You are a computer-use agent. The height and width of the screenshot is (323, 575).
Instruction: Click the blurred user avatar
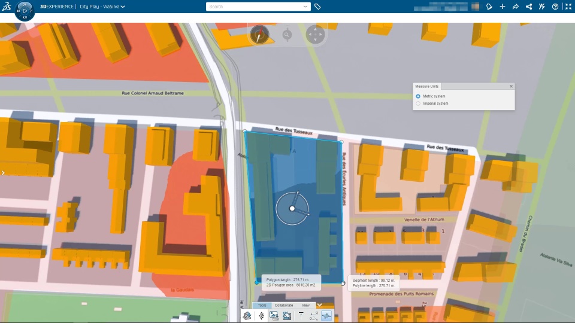click(x=475, y=7)
